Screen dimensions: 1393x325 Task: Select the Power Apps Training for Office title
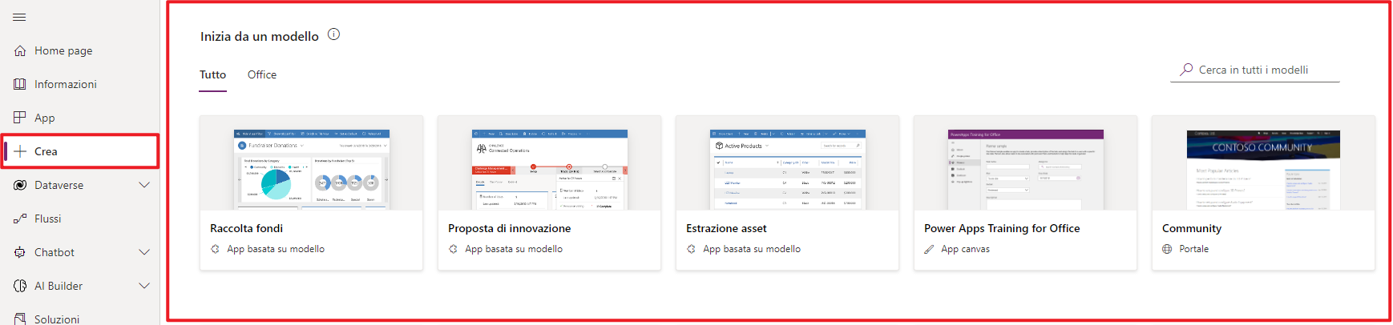click(1002, 228)
